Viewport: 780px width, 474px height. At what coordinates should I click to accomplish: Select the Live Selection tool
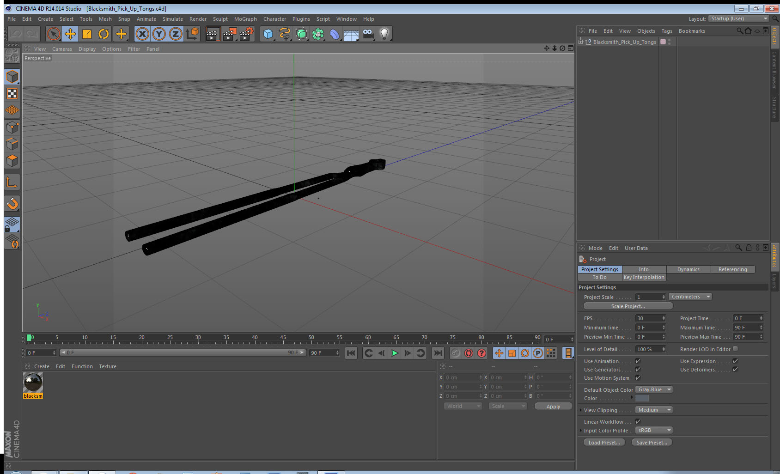[x=54, y=34]
